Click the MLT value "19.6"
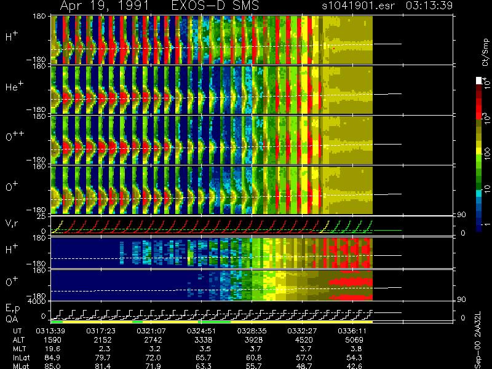 [x=53, y=349]
